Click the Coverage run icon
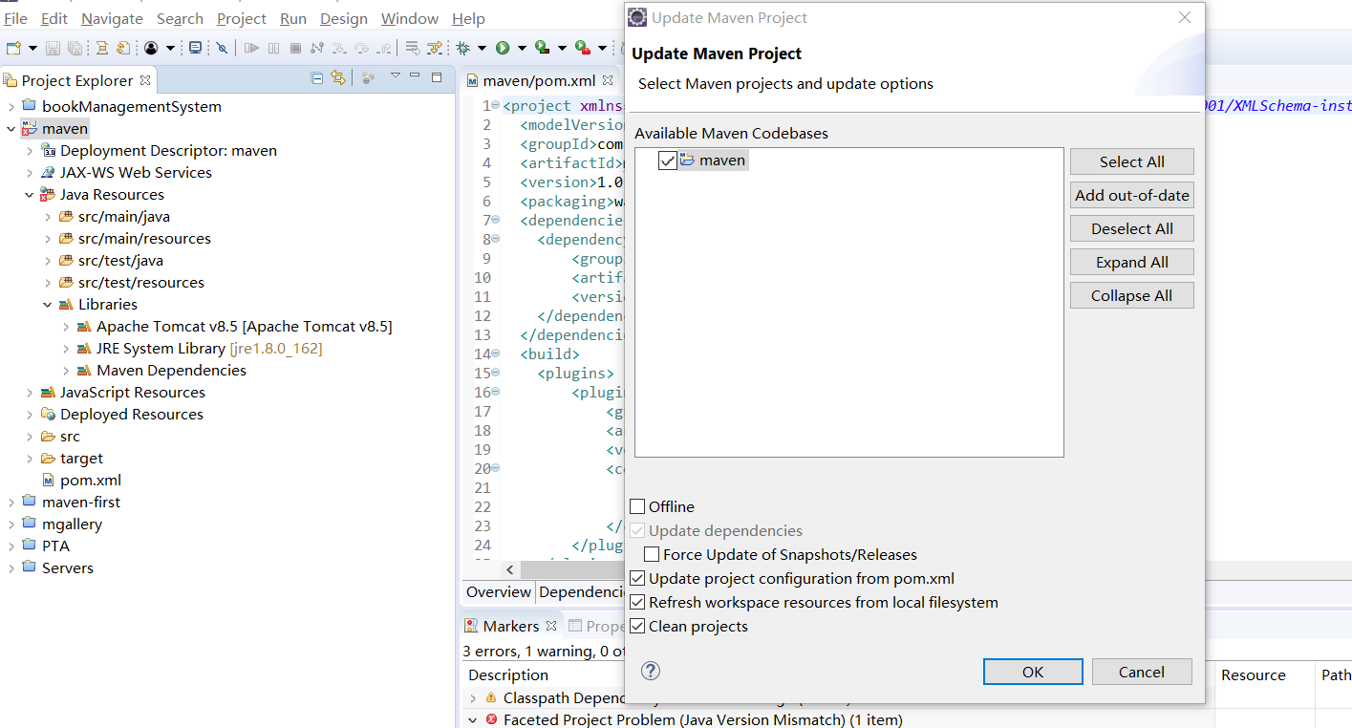The image size is (1352, 728). [x=542, y=48]
